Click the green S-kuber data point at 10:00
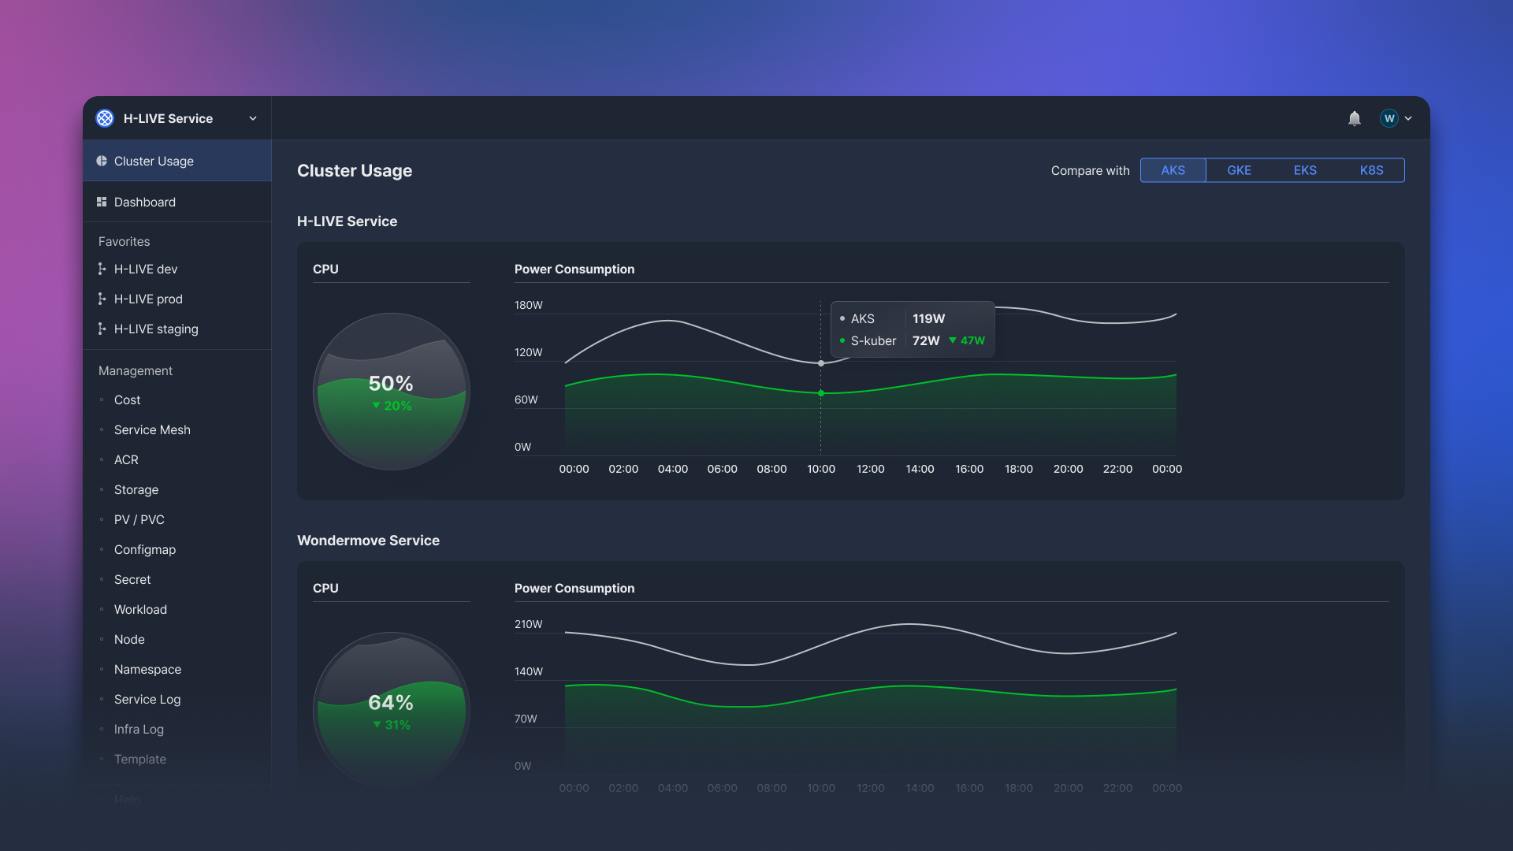This screenshot has width=1513, height=851. (820, 393)
